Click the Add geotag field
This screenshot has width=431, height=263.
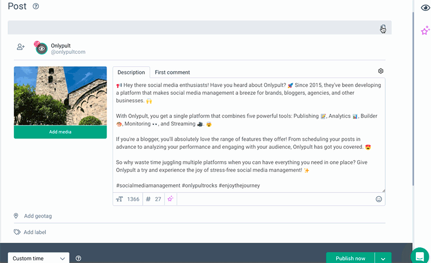pos(38,216)
